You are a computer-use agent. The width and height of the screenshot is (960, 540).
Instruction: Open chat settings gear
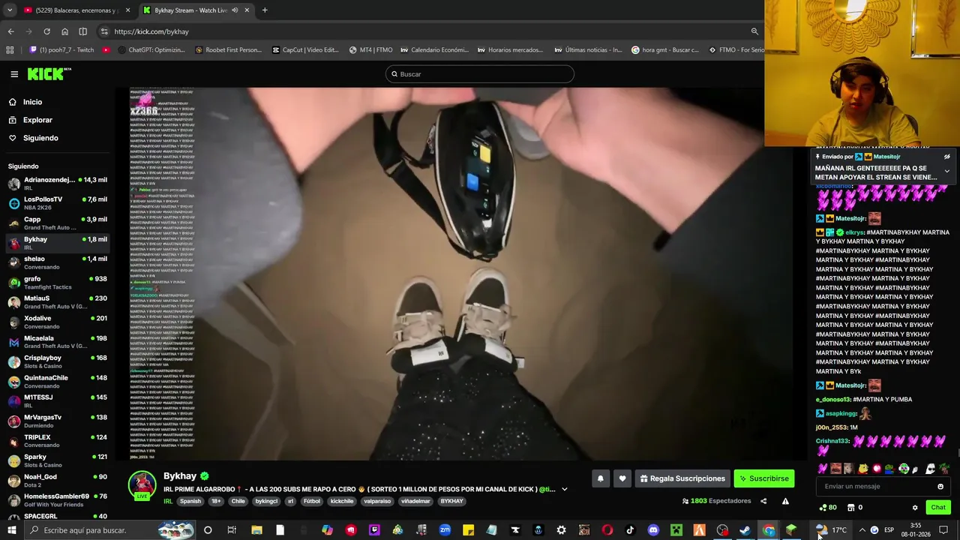[x=915, y=508]
